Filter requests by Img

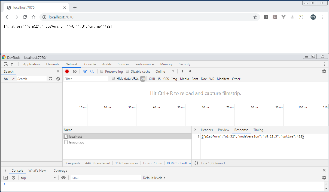[174, 79]
